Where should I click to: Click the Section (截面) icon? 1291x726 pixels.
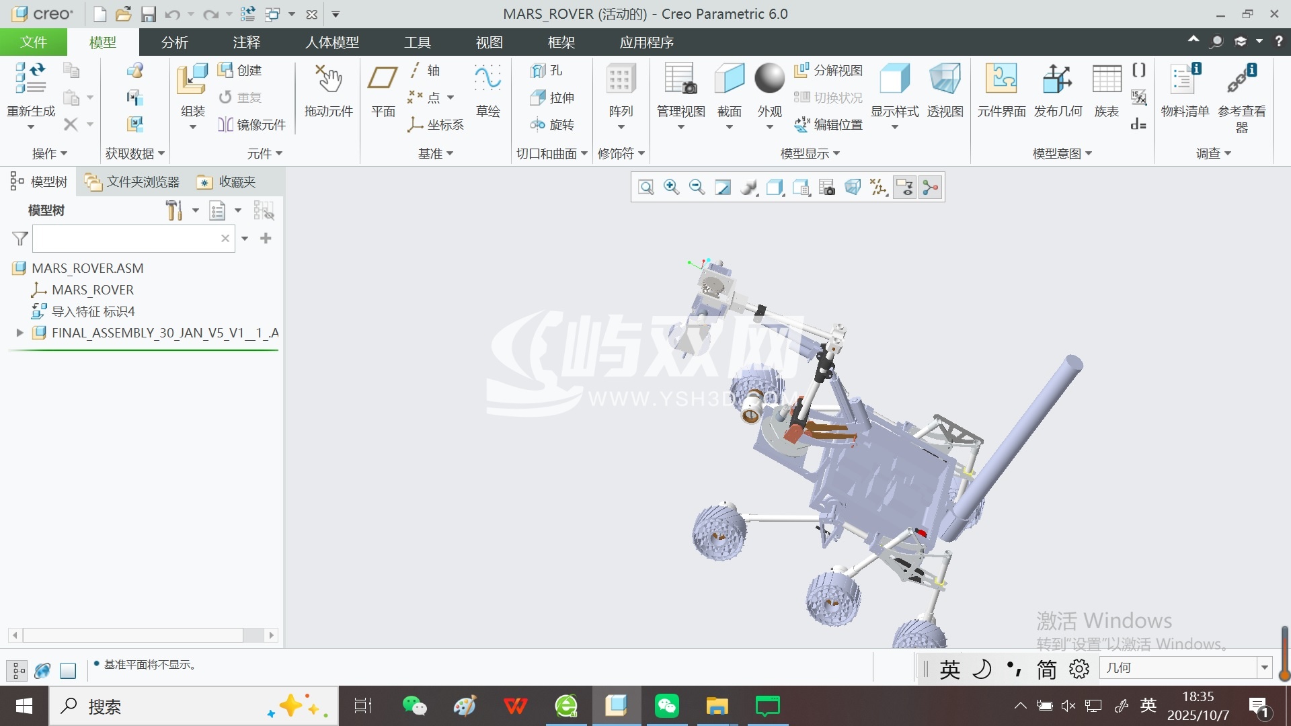(x=729, y=78)
